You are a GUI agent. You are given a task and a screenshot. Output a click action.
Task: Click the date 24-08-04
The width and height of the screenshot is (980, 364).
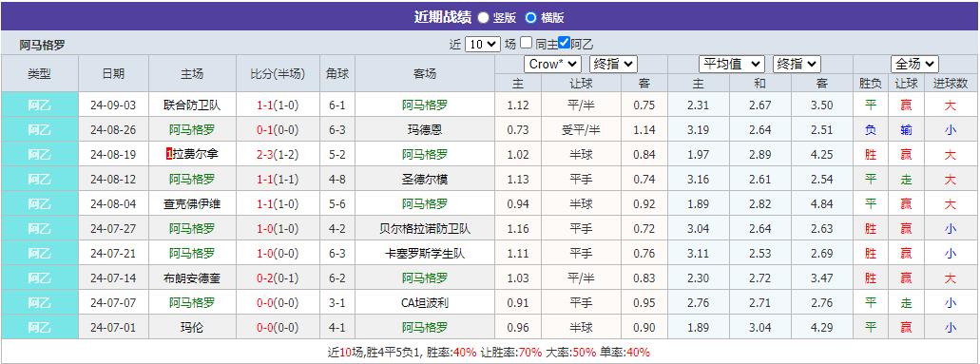click(x=113, y=204)
